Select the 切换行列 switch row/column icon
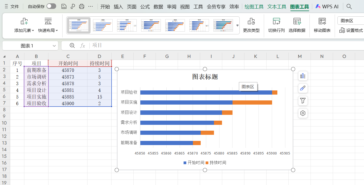This screenshot has width=364, height=185. [x=276, y=26]
